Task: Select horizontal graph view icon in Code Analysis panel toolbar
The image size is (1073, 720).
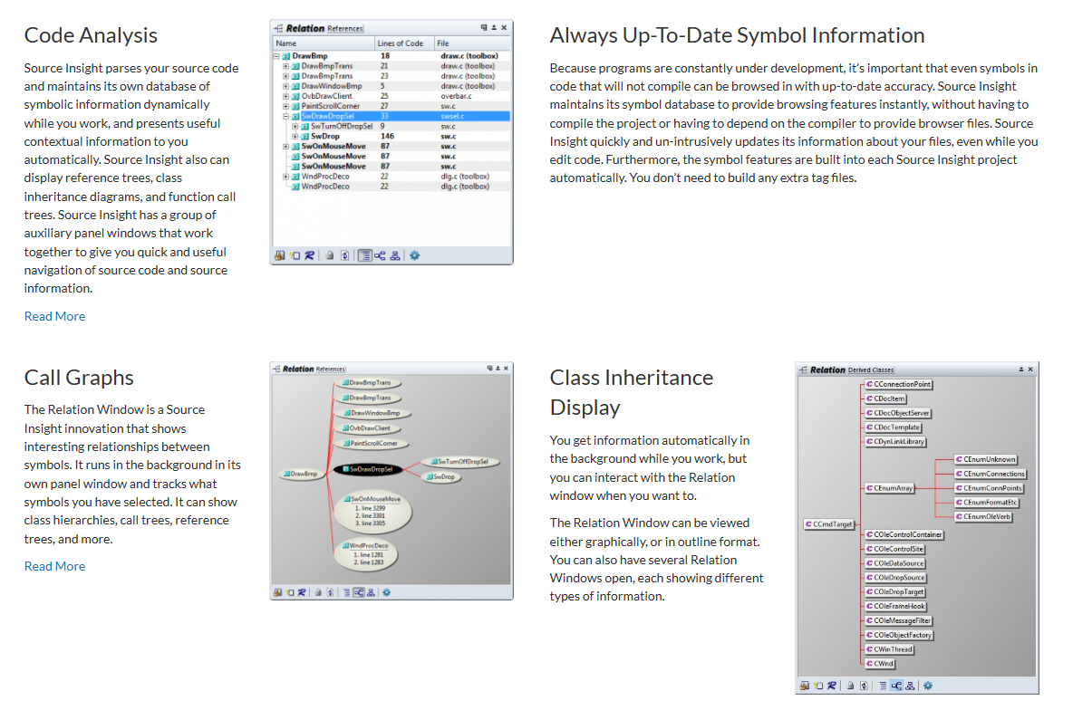Action: point(380,255)
